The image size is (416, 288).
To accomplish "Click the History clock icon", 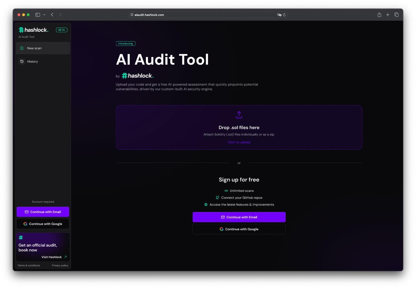I will [22, 61].
